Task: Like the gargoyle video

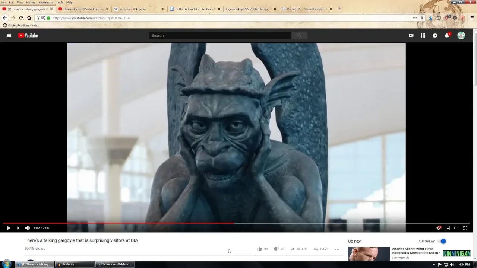Action: (260, 249)
